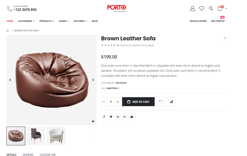The width and height of the screenshot is (247, 156).
Task: Share product on Twitter
Action: [111, 117]
